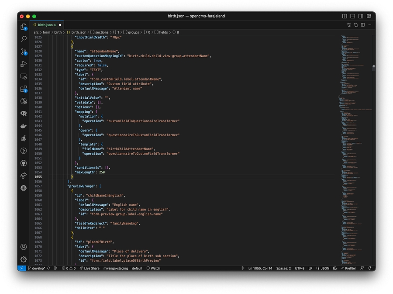Click 'sections' in the breadcrumb path
This screenshot has width=393, height=294.
point(102,32)
